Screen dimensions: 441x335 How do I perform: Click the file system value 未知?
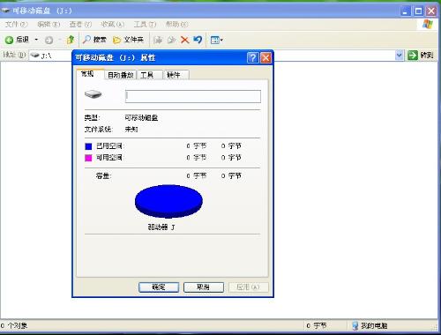click(x=131, y=130)
